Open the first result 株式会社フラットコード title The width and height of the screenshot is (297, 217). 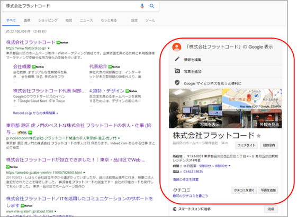pos(31,42)
